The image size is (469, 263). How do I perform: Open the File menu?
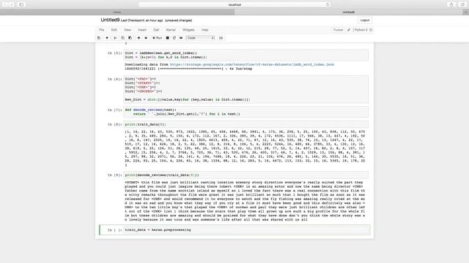pos(102,30)
